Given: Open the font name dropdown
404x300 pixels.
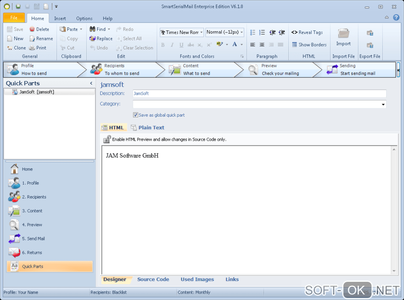Looking at the screenshot, I should point(202,32).
